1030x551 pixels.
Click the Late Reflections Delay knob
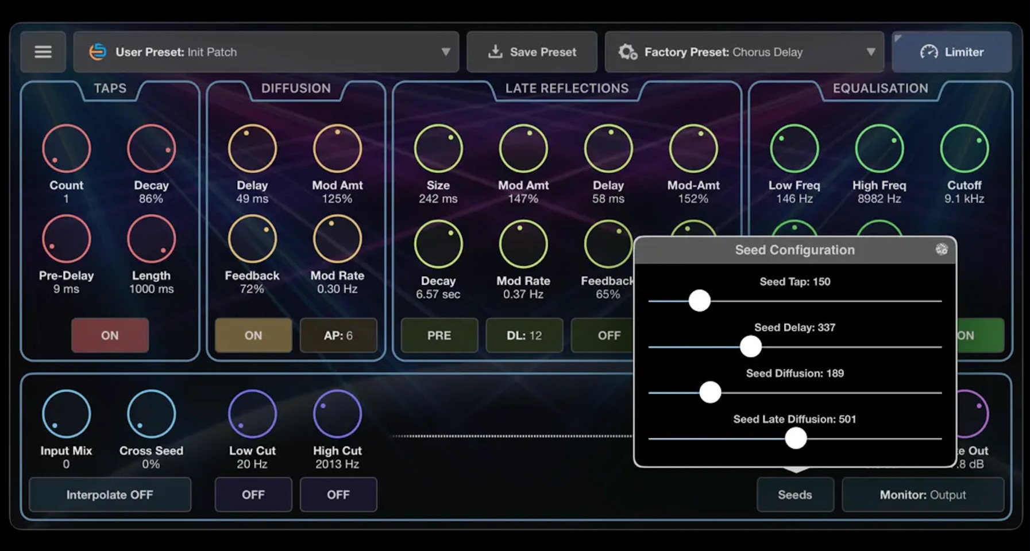pyautogui.click(x=608, y=149)
